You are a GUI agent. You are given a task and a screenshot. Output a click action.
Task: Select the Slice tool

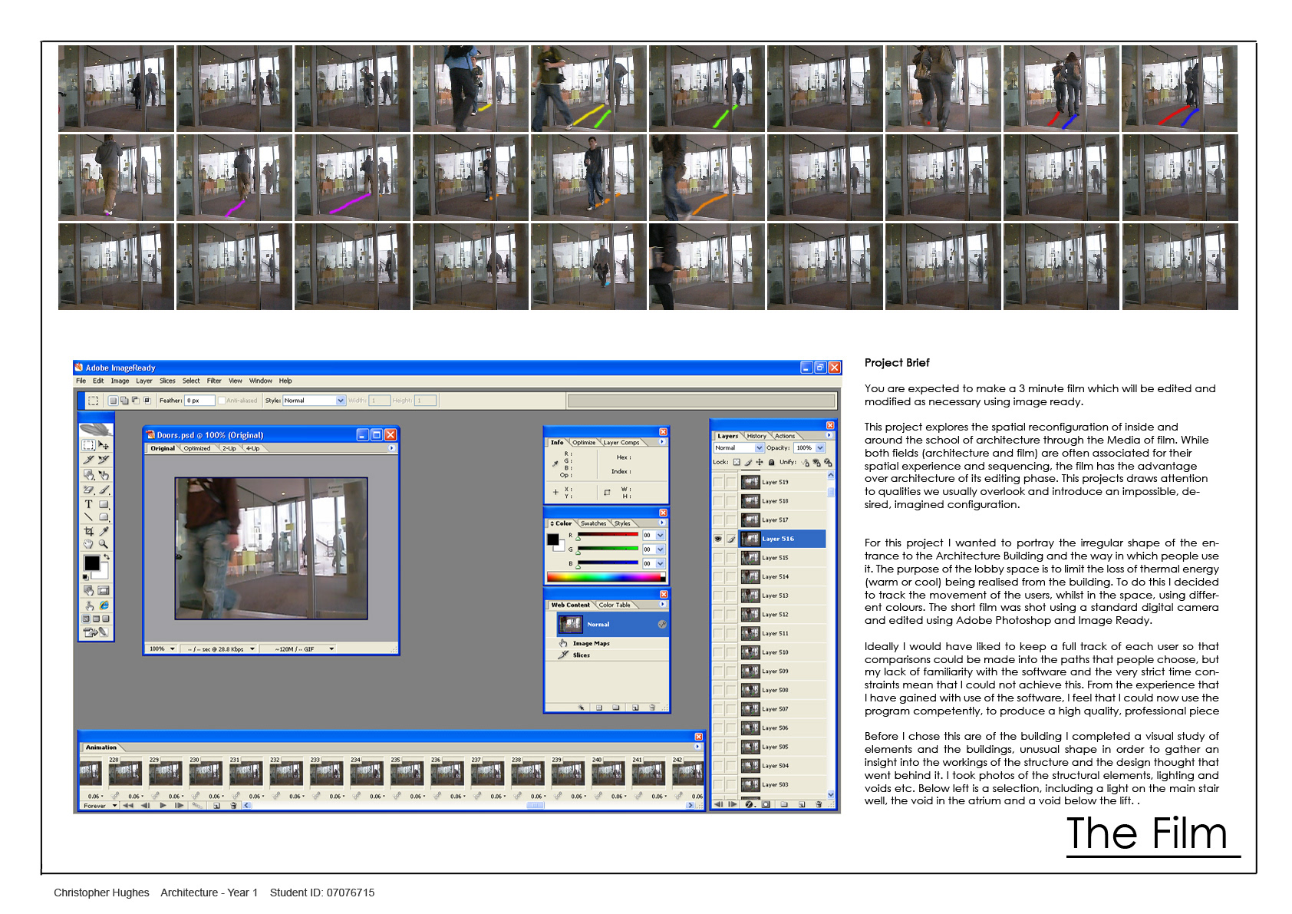click(88, 460)
